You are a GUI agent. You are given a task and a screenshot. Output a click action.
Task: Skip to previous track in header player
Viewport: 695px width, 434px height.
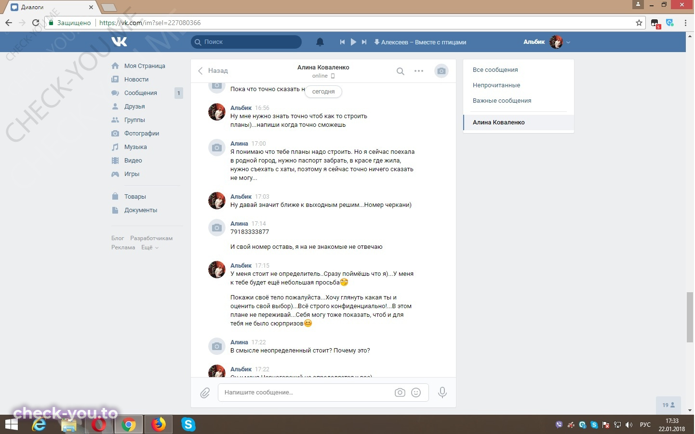[x=342, y=42]
